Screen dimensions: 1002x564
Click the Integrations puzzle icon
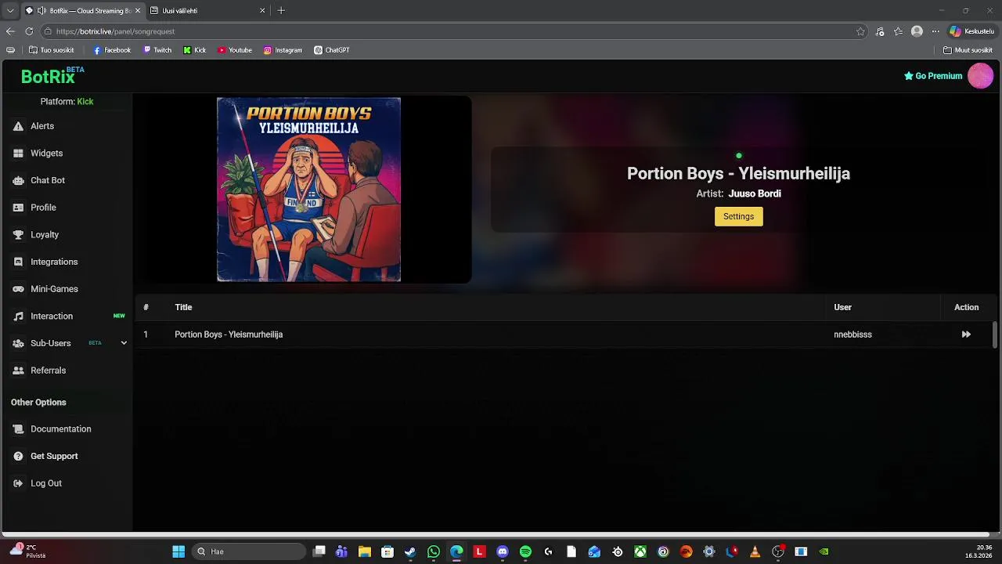18,262
